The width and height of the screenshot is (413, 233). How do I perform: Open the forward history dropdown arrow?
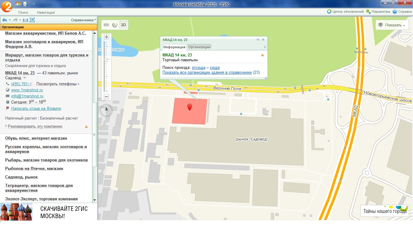click(x=20, y=20)
